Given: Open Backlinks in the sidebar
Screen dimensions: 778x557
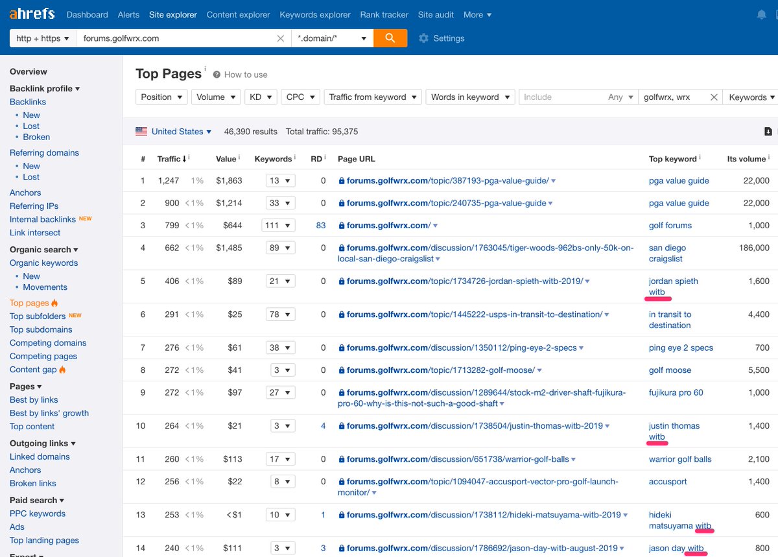Looking at the screenshot, I should 28,102.
